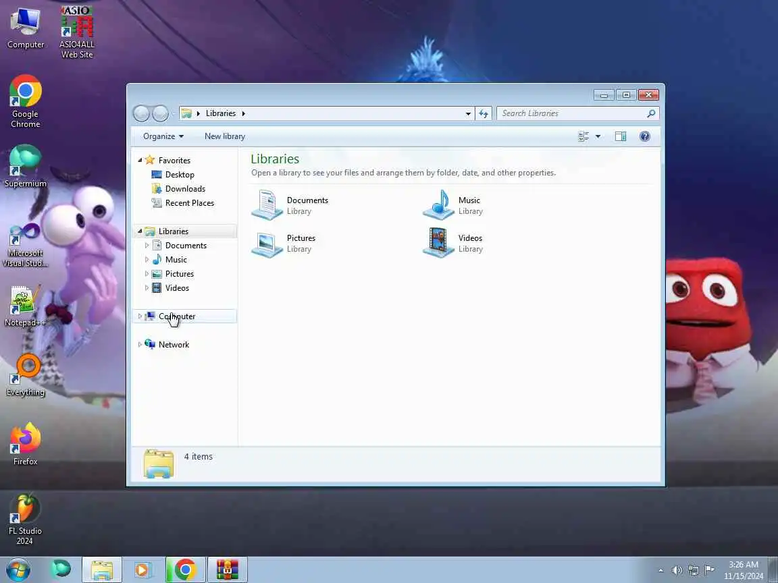The height and width of the screenshot is (583, 778).
Task: Expand the Music tree arrow
Action: point(147,260)
